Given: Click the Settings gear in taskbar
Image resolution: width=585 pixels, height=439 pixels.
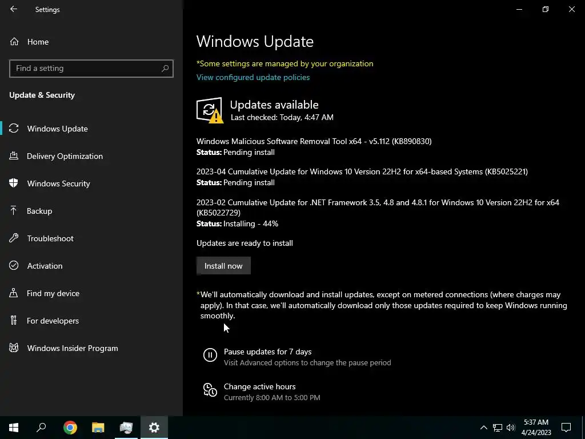Looking at the screenshot, I should pyautogui.click(x=154, y=428).
